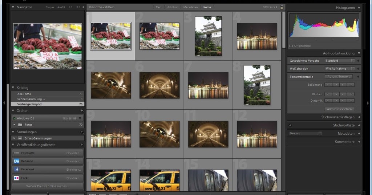Set Navigator zoom to Einpas.
This screenshot has height=195, width=372.
click(x=50, y=7)
